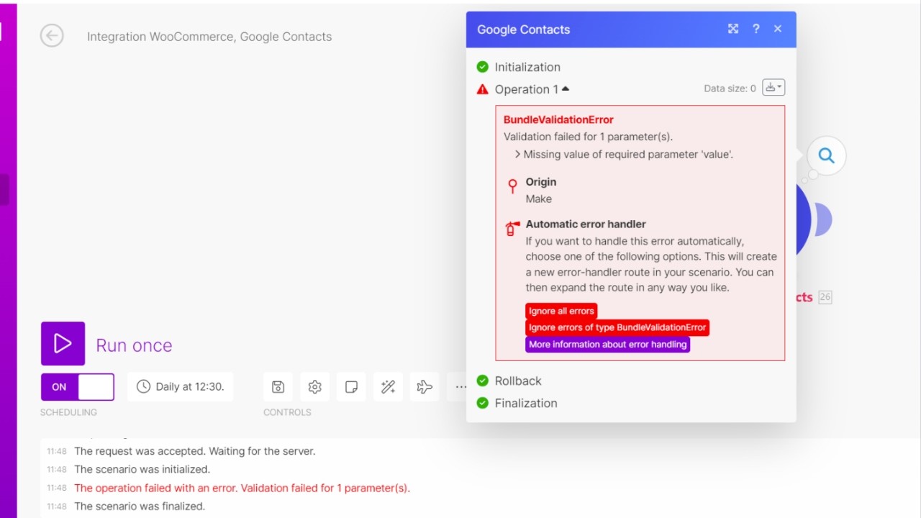Click the Auto-align magic wand icon

(388, 387)
